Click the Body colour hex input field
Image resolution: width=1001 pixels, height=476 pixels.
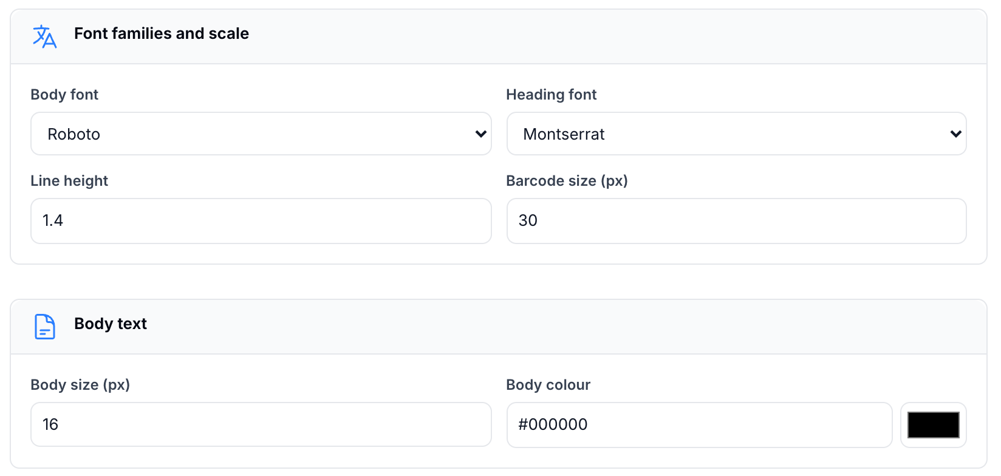(x=699, y=425)
